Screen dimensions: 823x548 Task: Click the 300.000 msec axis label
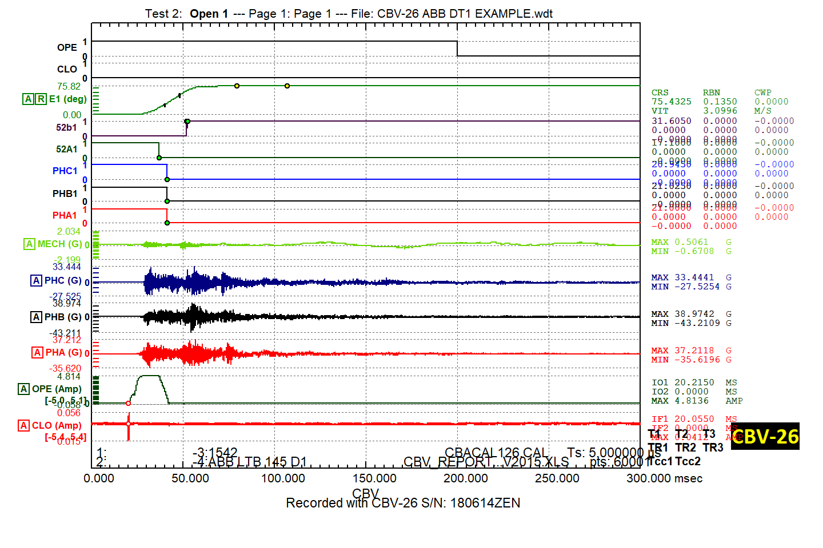pyautogui.click(x=665, y=478)
